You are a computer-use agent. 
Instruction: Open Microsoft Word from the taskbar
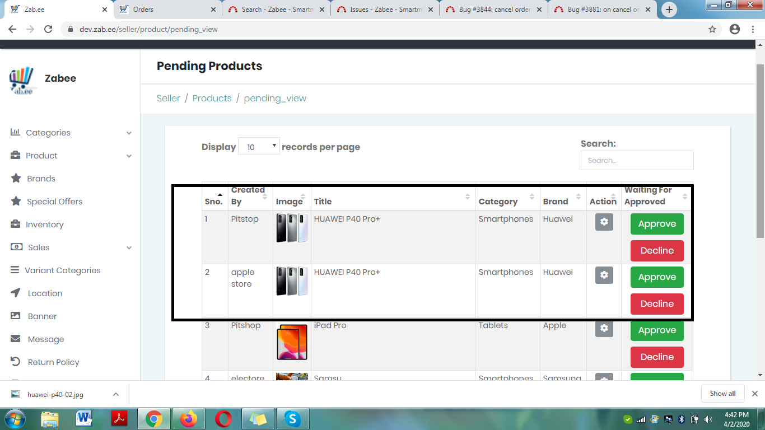(x=85, y=418)
